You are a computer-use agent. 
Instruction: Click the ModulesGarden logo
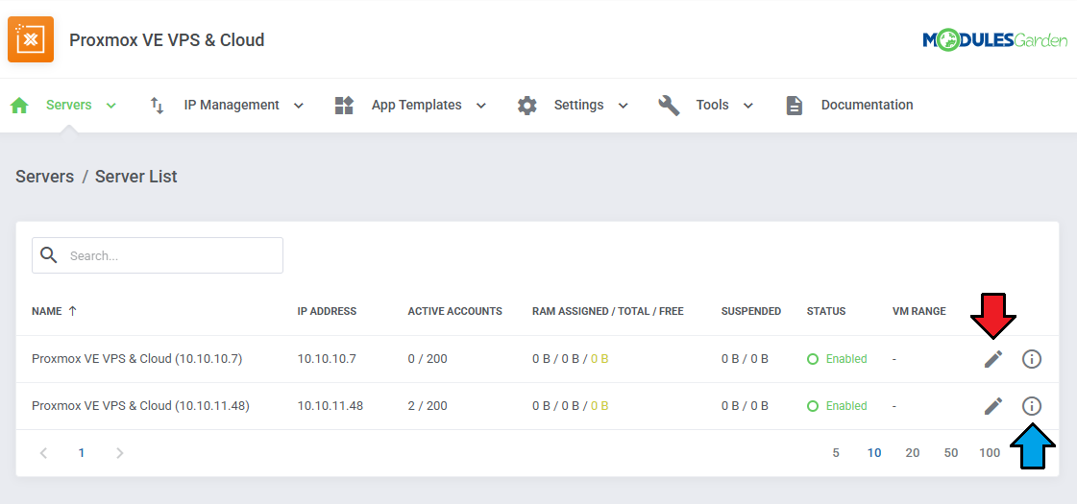click(994, 39)
